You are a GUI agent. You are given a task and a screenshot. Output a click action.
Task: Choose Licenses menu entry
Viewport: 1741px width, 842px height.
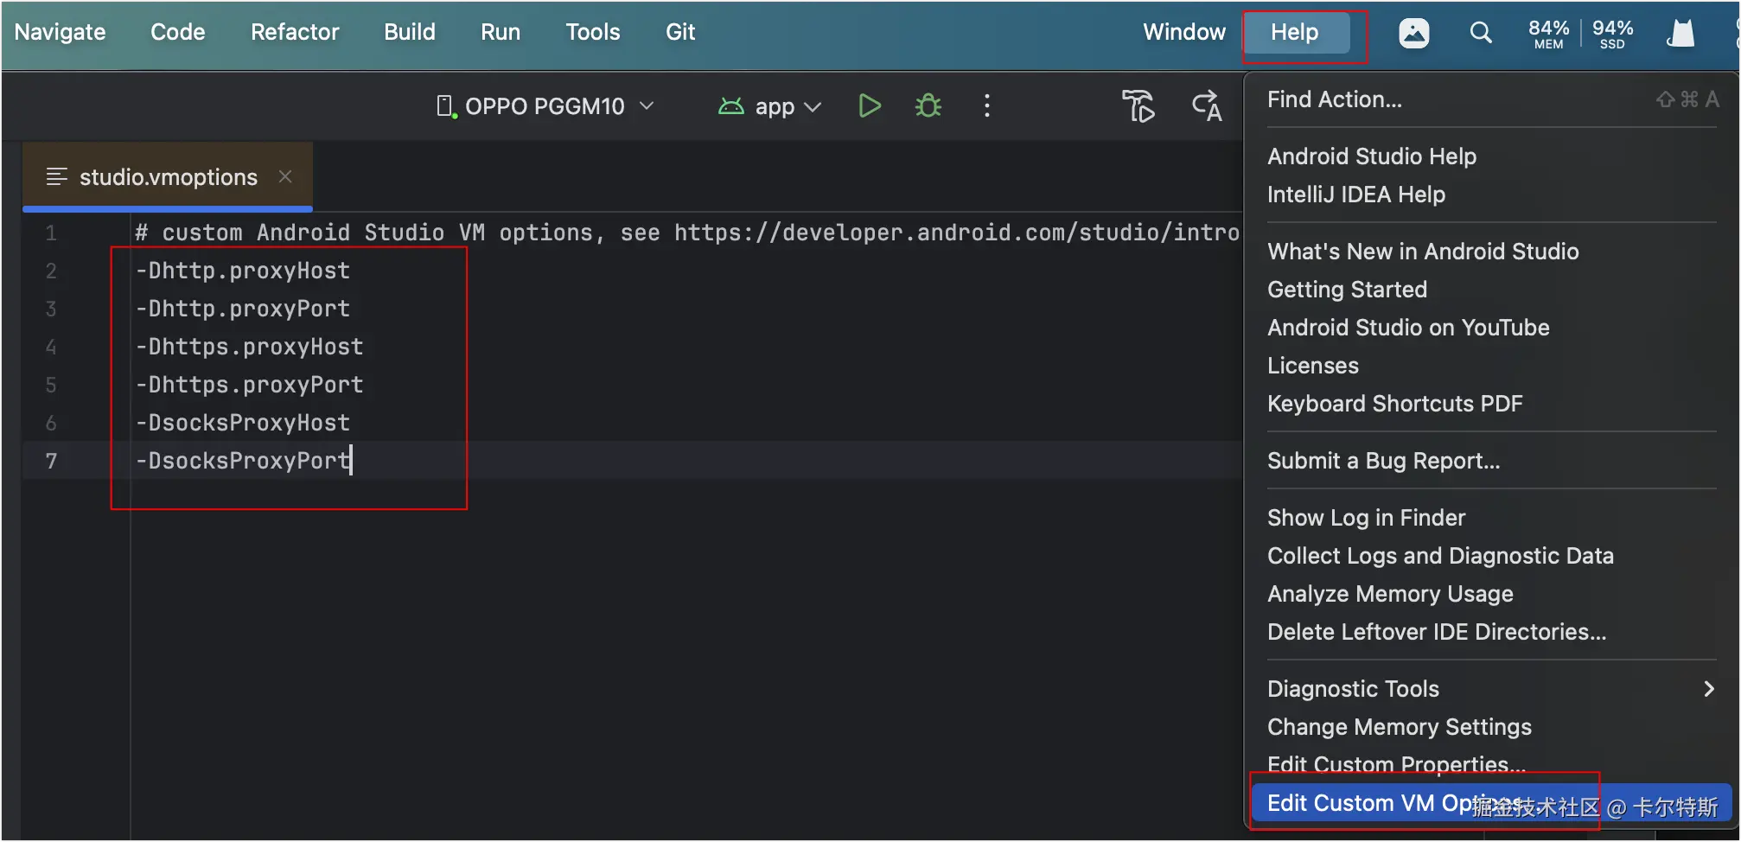pos(1492,366)
